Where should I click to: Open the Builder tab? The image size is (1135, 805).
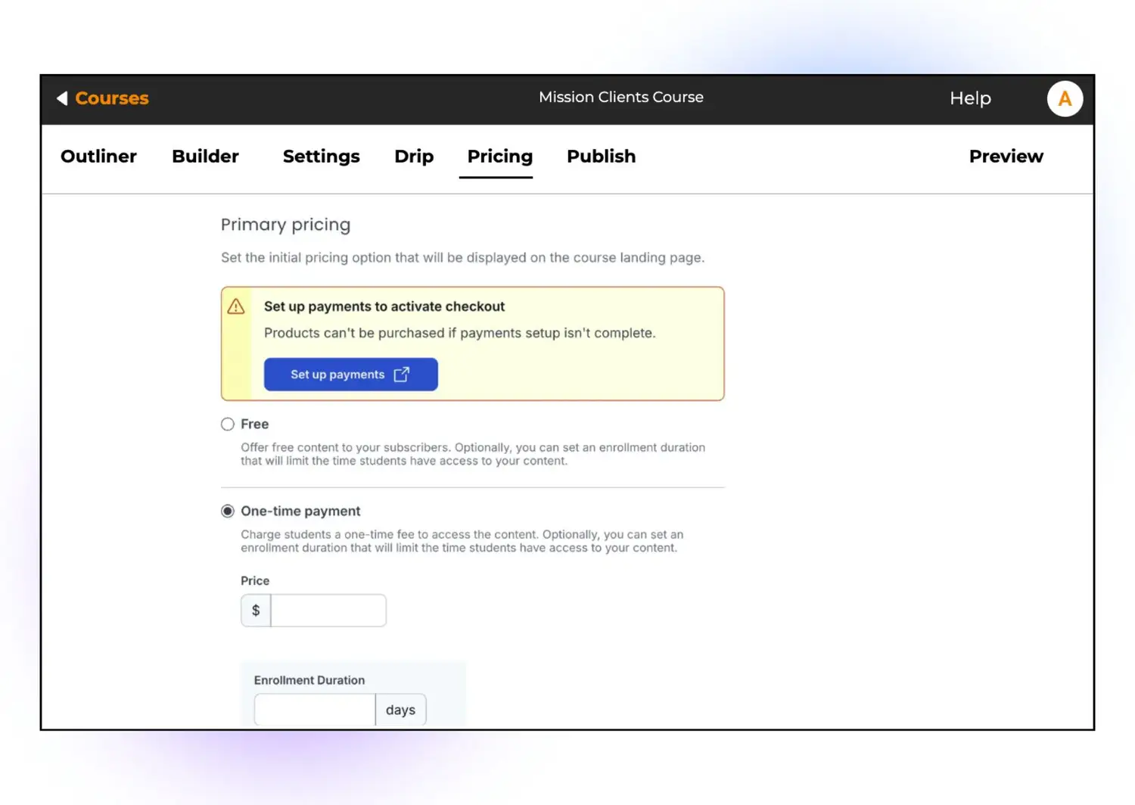pyautogui.click(x=205, y=157)
